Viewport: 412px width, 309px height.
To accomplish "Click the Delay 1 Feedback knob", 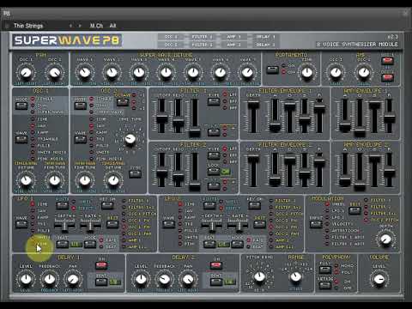I will [50, 279].
